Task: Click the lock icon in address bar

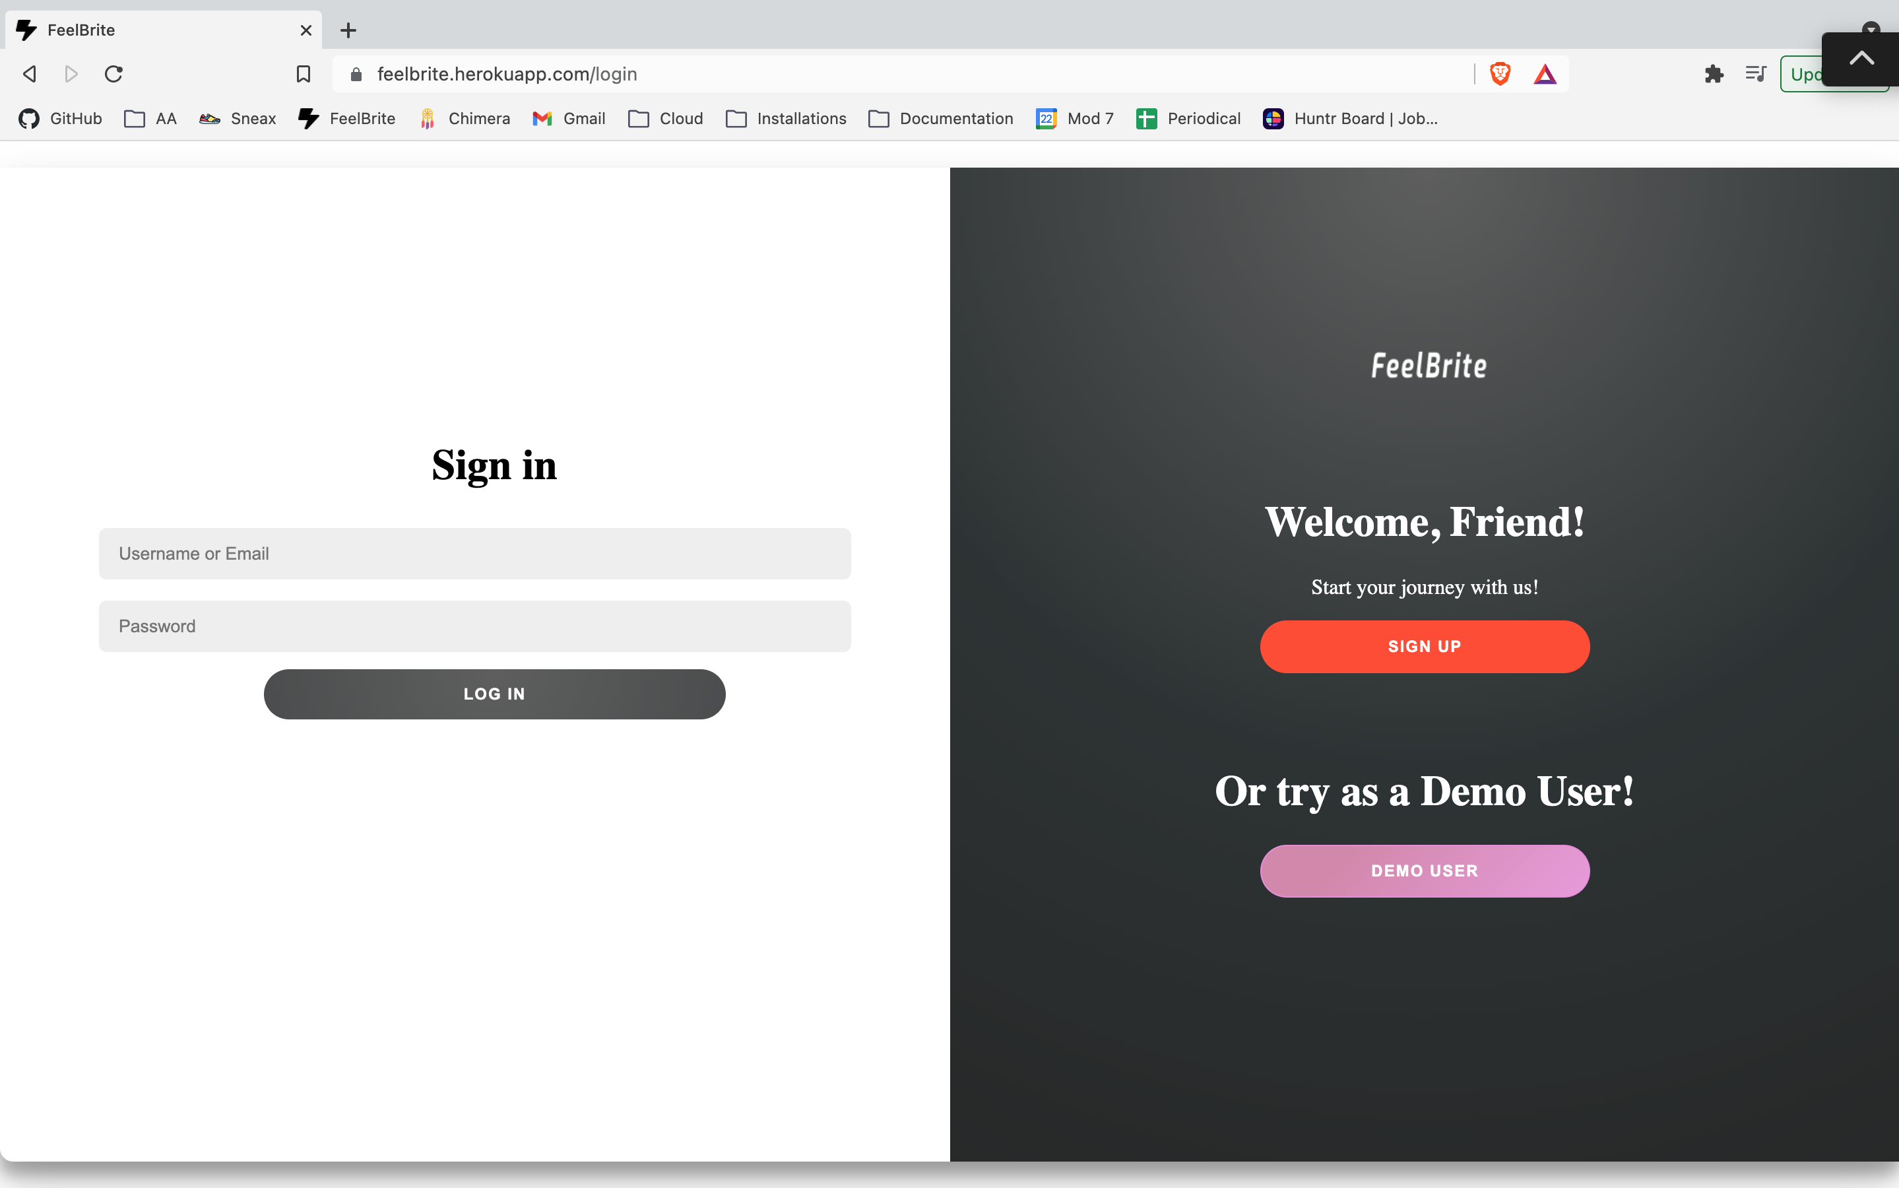Action: pos(356,74)
